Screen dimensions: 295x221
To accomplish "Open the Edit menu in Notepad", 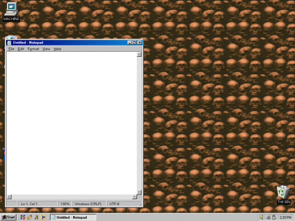I will click(21, 49).
